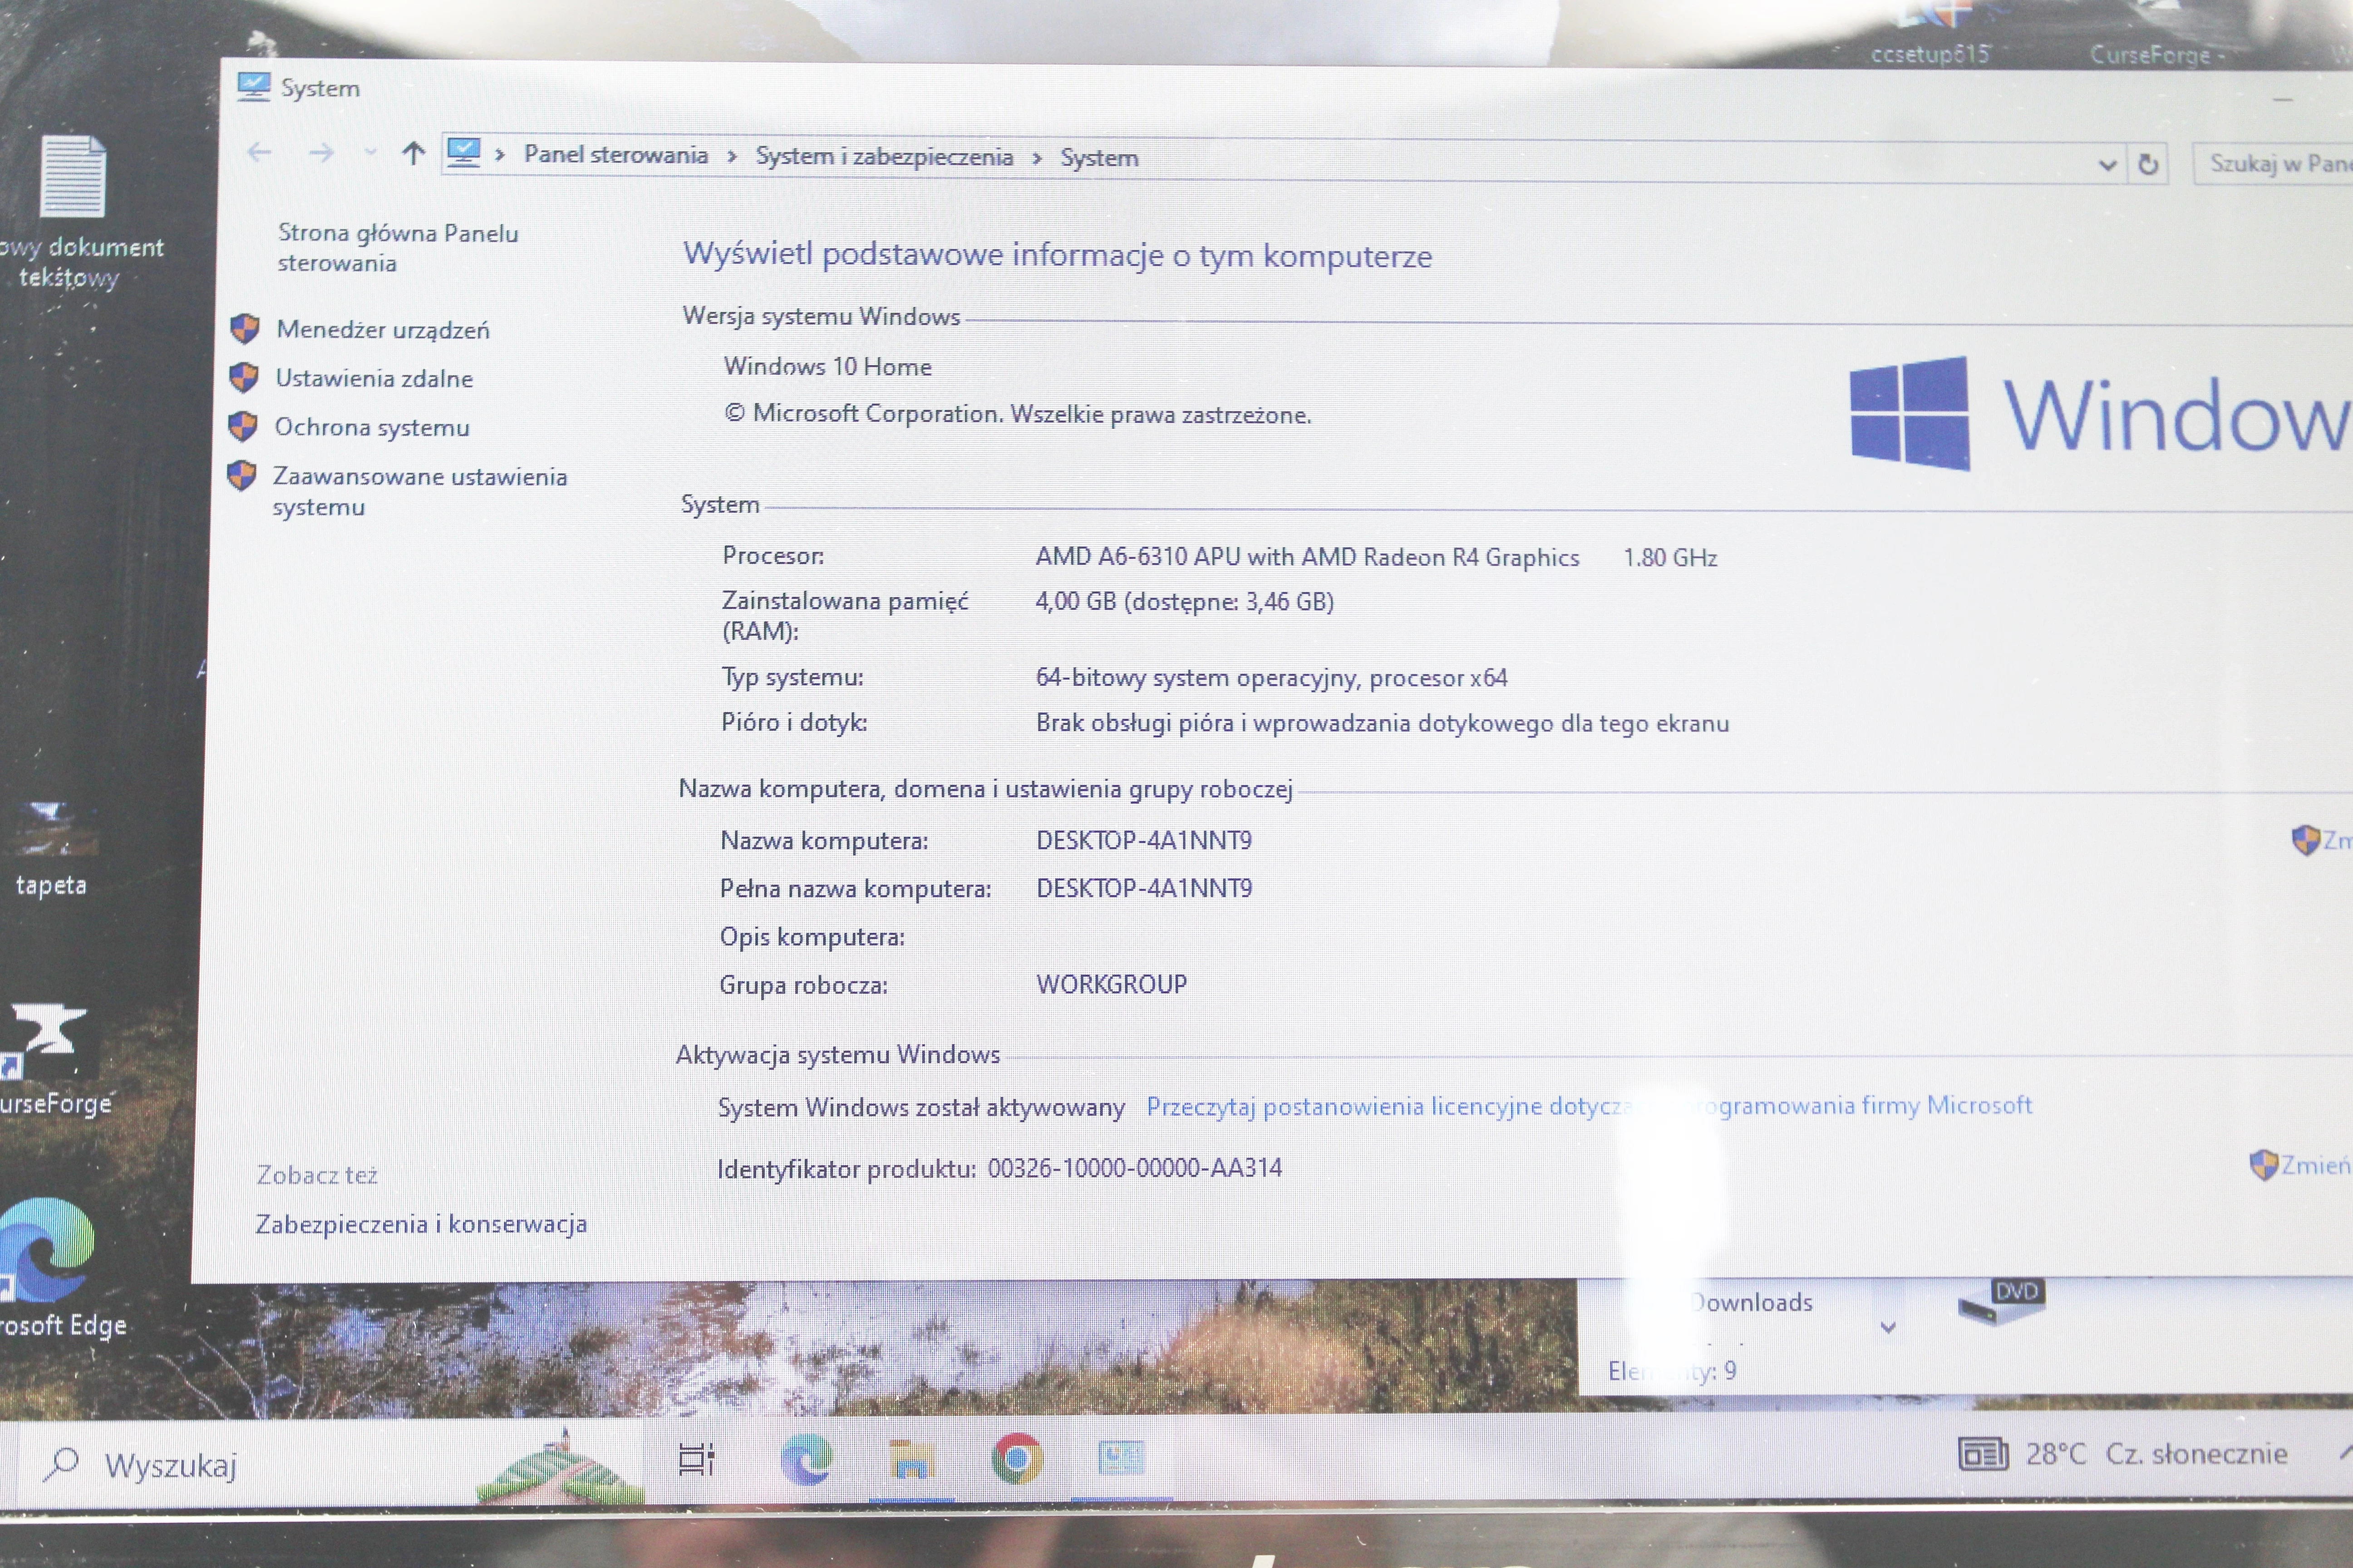Open Task View on taskbar
Image resolution: width=2353 pixels, height=1568 pixels.
[696, 1460]
